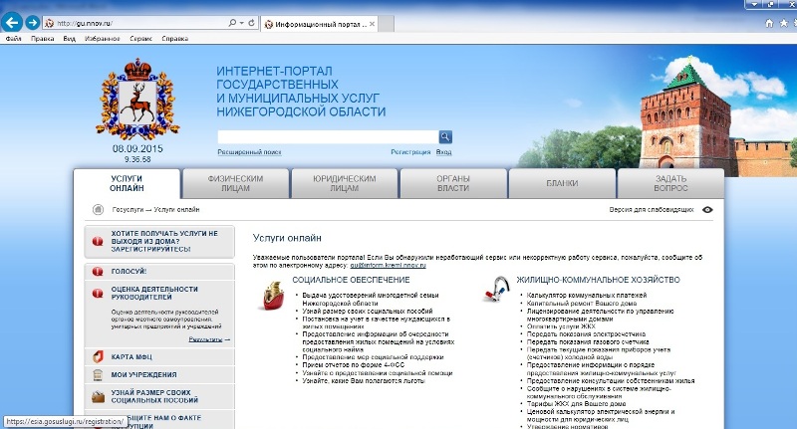The height and width of the screenshot is (429, 797).
Task: Open the address bar dropdown arrow
Action: click(242, 23)
